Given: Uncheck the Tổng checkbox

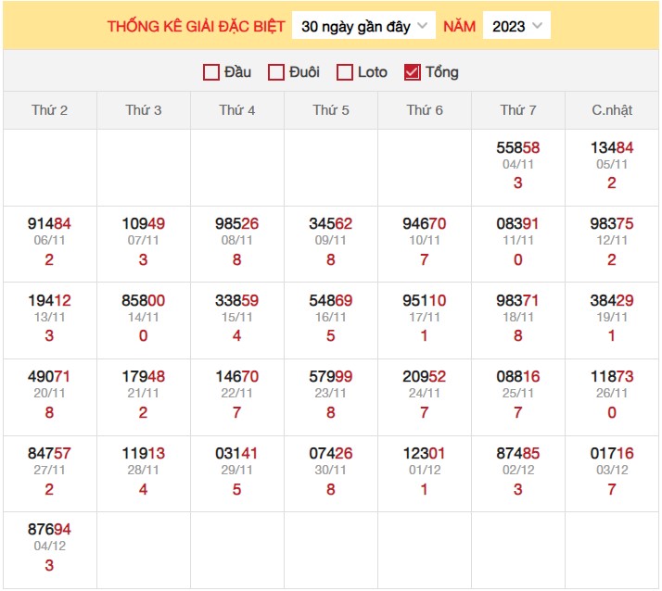Looking at the screenshot, I should click(x=414, y=72).
